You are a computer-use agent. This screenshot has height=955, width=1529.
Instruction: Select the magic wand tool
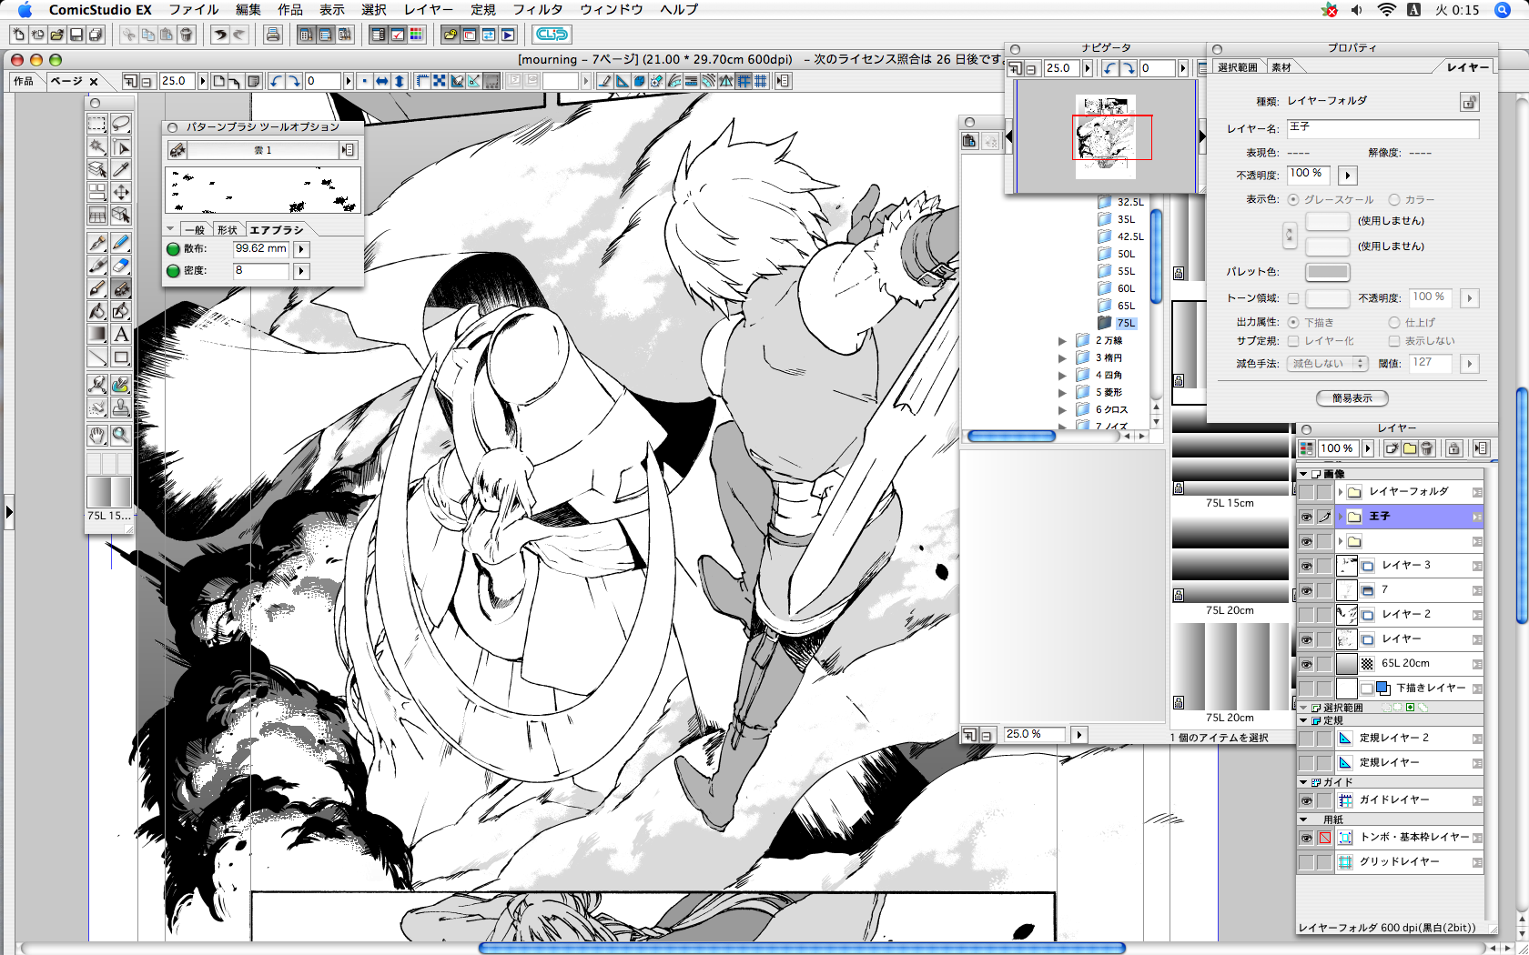pyautogui.click(x=97, y=146)
